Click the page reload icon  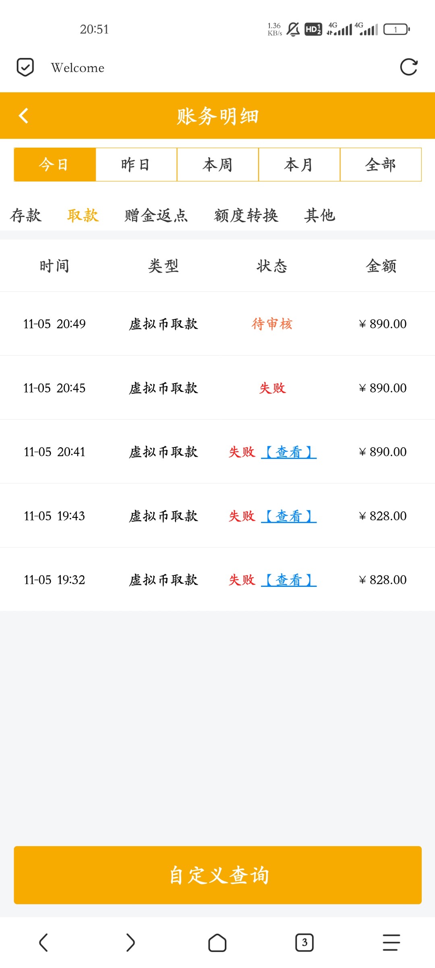(x=408, y=67)
